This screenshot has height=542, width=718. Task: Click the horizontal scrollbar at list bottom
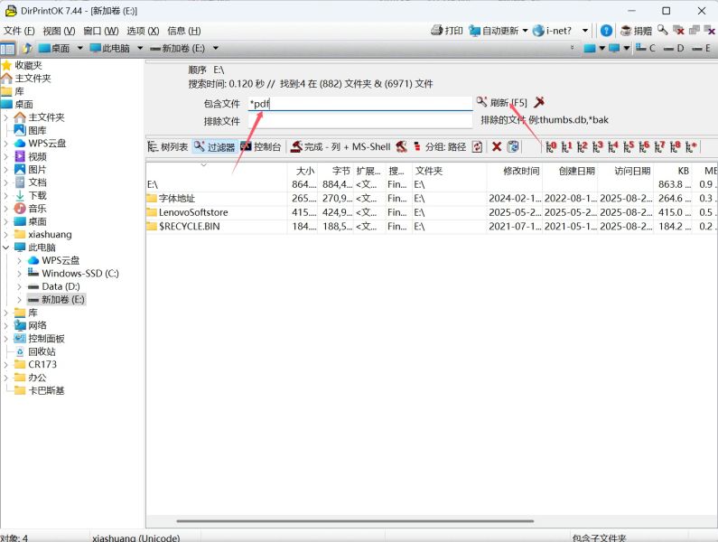pyautogui.click(x=355, y=521)
